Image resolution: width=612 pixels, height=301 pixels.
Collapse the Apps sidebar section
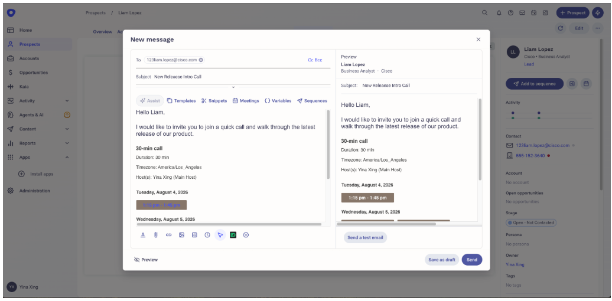[67, 157]
